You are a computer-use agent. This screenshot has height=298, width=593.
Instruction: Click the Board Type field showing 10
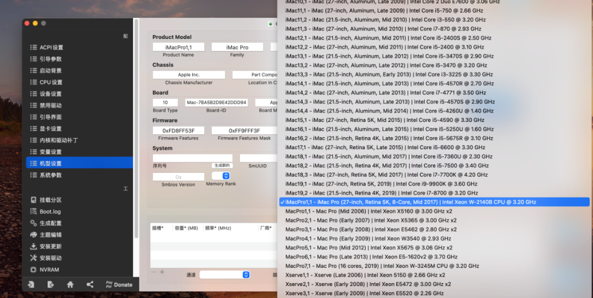tap(165, 103)
